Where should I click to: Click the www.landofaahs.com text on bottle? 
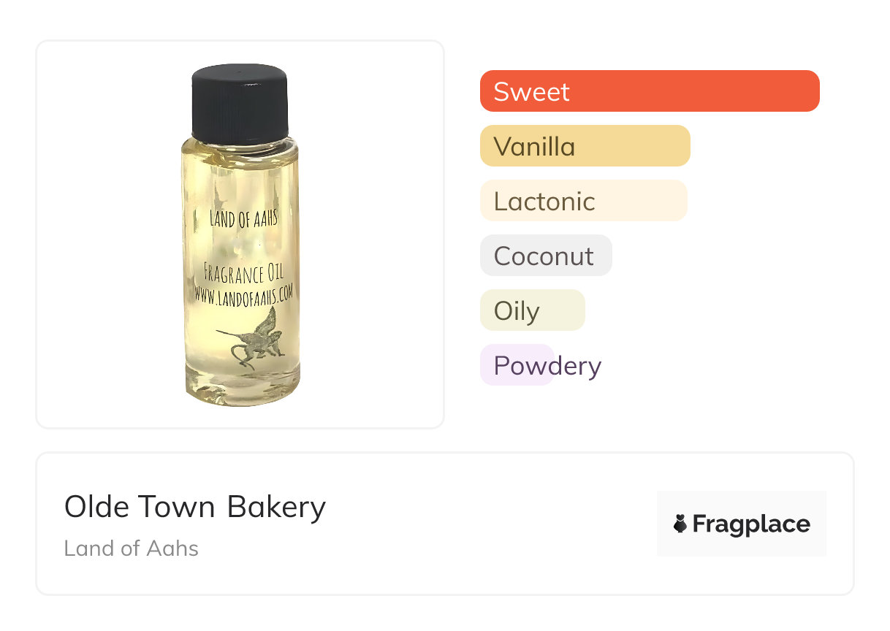tap(243, 294)
